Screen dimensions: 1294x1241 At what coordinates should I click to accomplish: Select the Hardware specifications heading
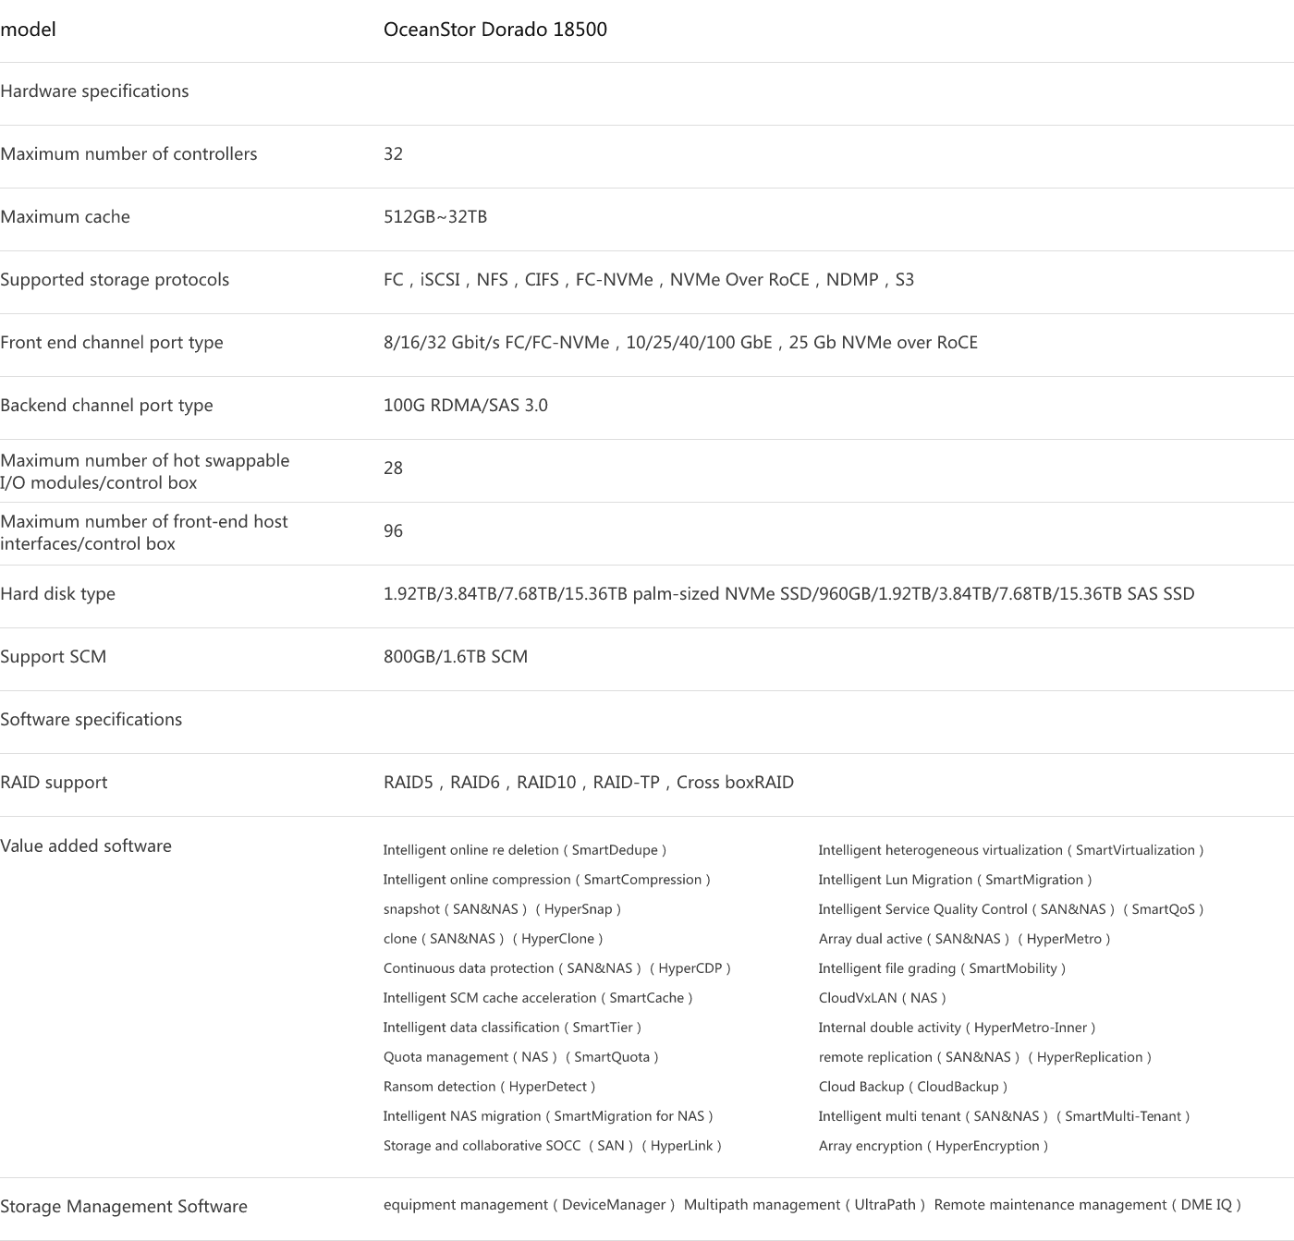click(94, 91)
